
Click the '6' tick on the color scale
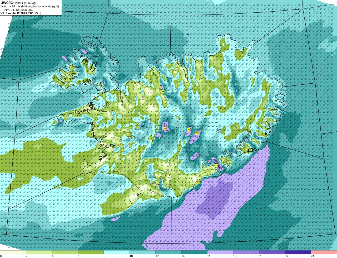pos(78,256)
